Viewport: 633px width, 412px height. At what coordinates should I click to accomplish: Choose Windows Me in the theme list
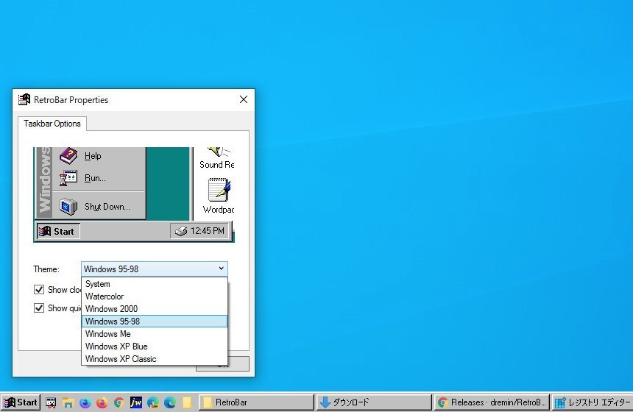[107, 334]
